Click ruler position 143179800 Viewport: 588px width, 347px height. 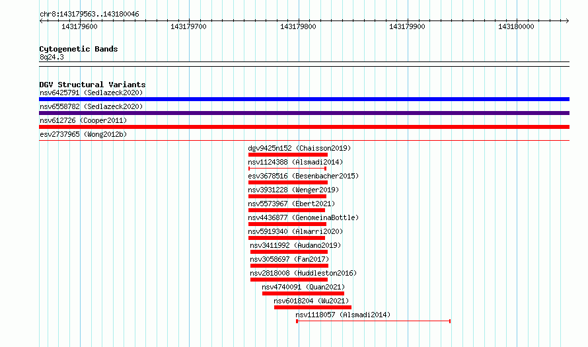click(298, 26)
